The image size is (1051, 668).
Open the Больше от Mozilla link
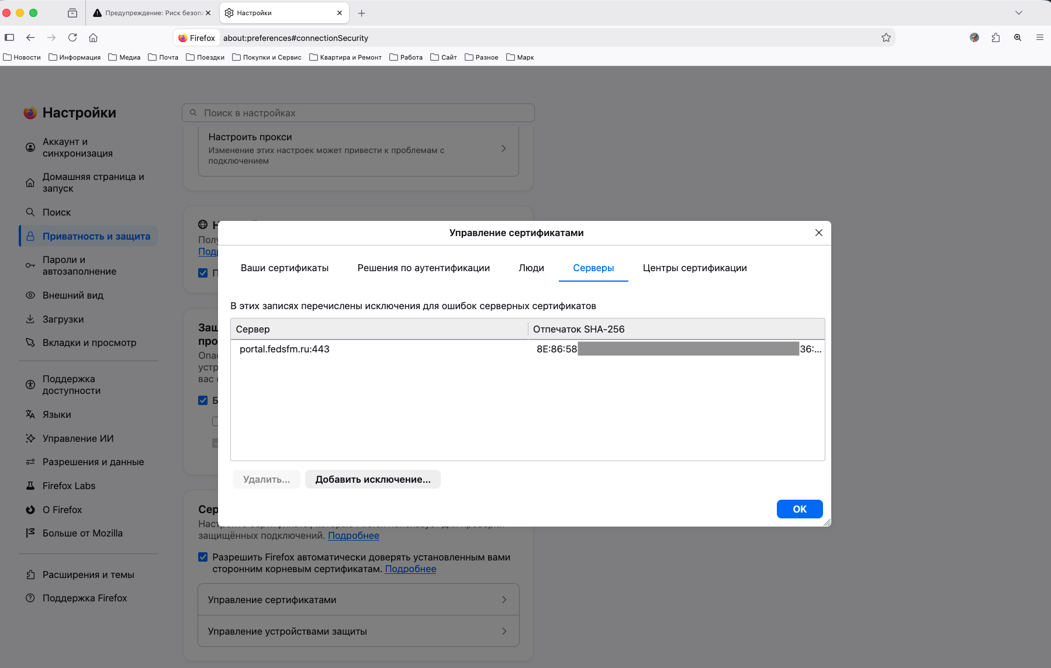[88, 533]
